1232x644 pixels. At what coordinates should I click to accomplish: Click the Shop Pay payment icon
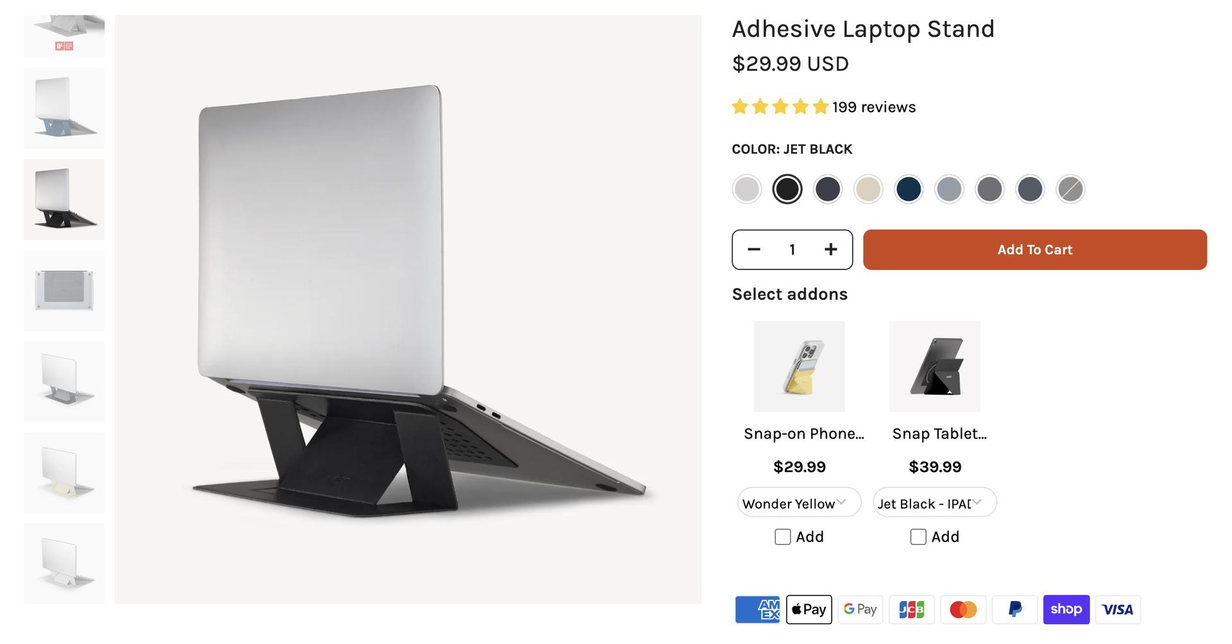point(1066,609)
